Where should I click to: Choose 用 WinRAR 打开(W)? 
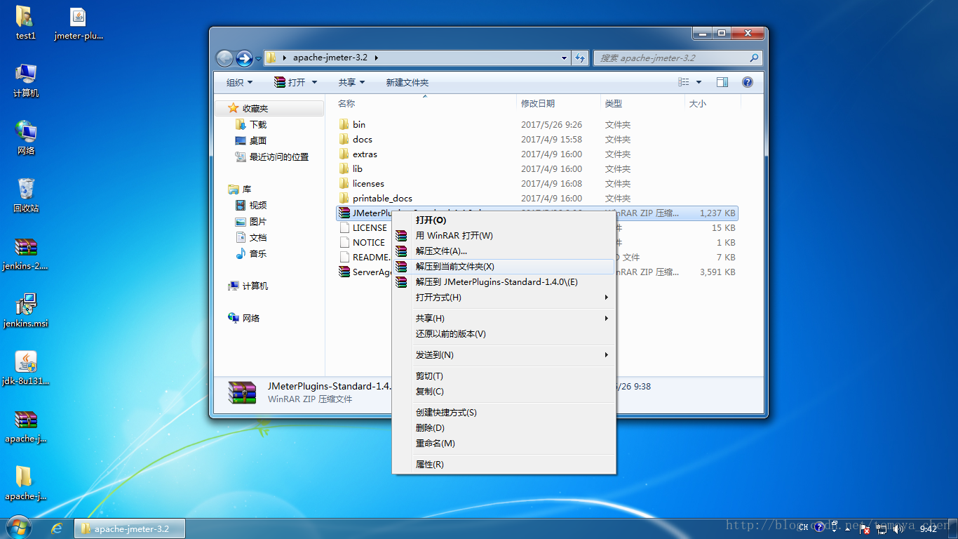tap(504, 235)
